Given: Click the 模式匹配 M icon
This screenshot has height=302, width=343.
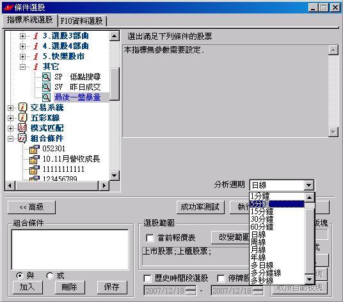Looking at the screenshot, I should click(x=22, y=128).
